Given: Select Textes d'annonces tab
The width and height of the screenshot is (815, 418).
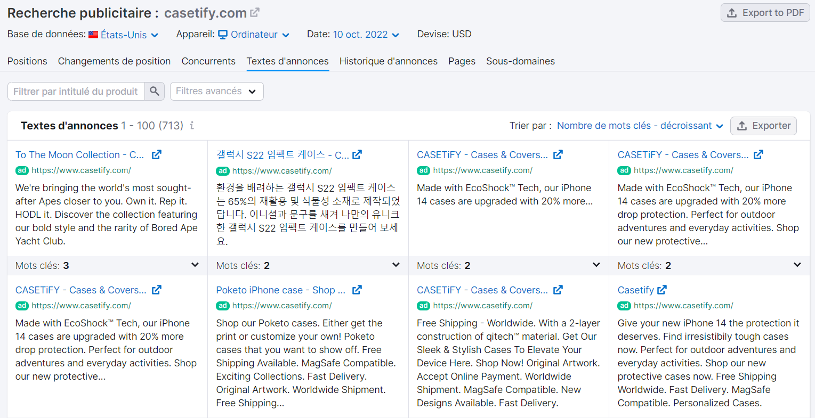Looking at the screenshot, I should (287, 61).
